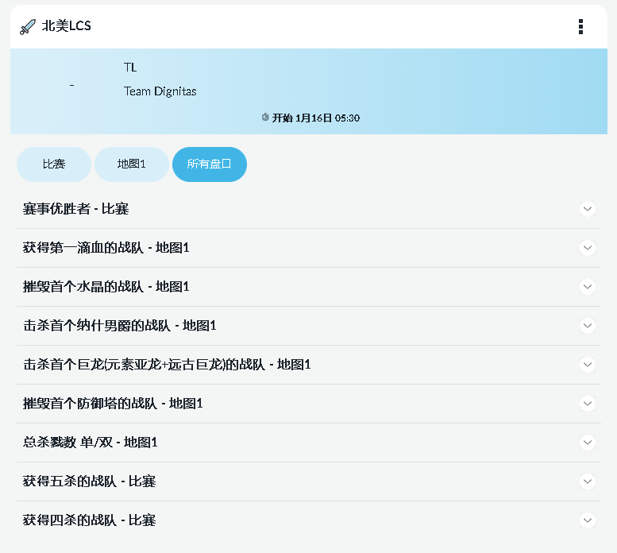This screenshot has height=553, width=617.
Task: Expand the 赛事优胜者 - 比赛 chevron
Action: 588,209
